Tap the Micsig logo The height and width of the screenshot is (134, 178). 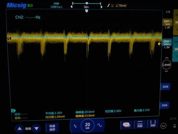[x=16, y=5]
